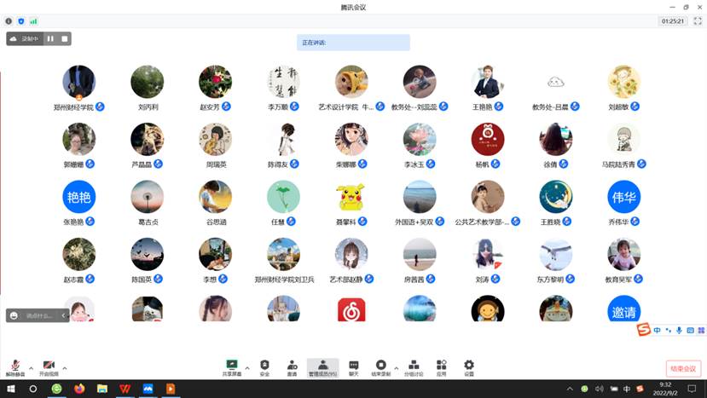Image resolution: width=707 pixels, height=398 pixels.
Task: Open Manage Members (管理成员) panel
Action: (322, 366)
